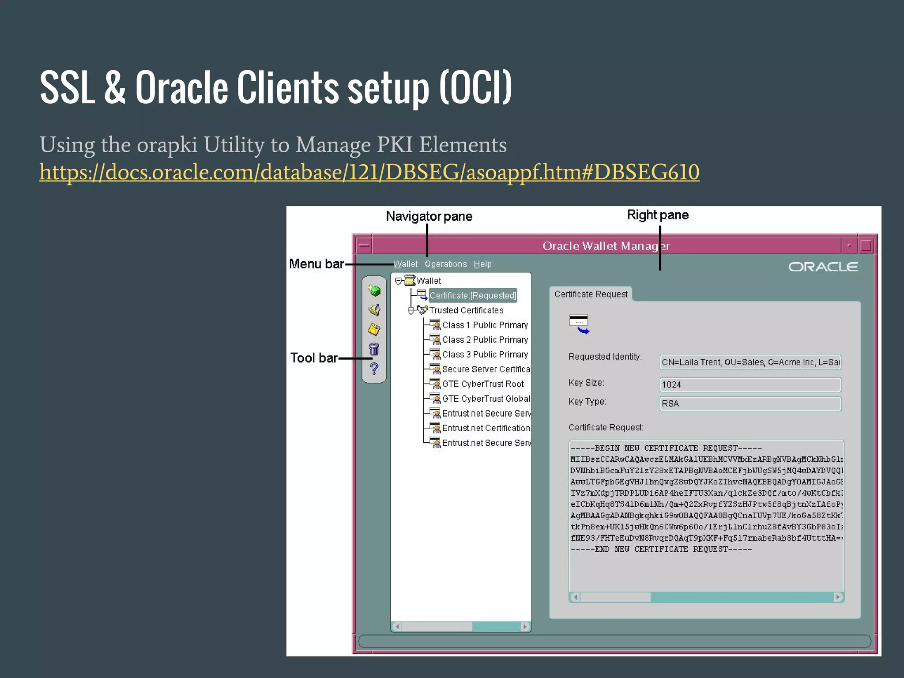This screenshot has height=678, width=904.
Task: Click the navigator pane horizontal scrollbar thumb
Action: coord(437,626)
